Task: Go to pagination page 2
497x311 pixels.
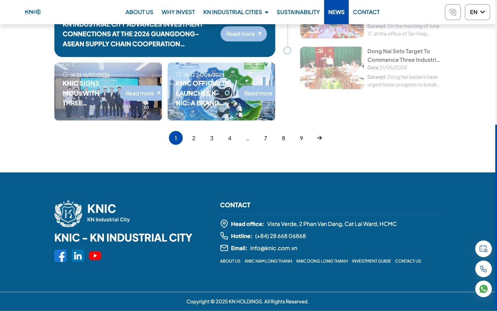Action: pos(194,138)
